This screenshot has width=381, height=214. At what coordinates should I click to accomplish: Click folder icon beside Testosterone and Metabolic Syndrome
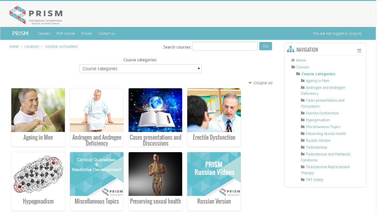(303, 154)
